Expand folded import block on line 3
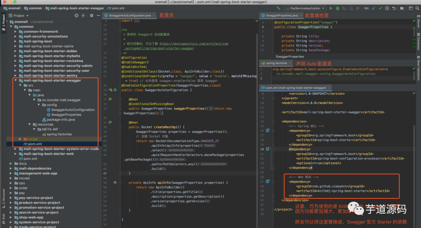421x228 pixels. (120, 21)
